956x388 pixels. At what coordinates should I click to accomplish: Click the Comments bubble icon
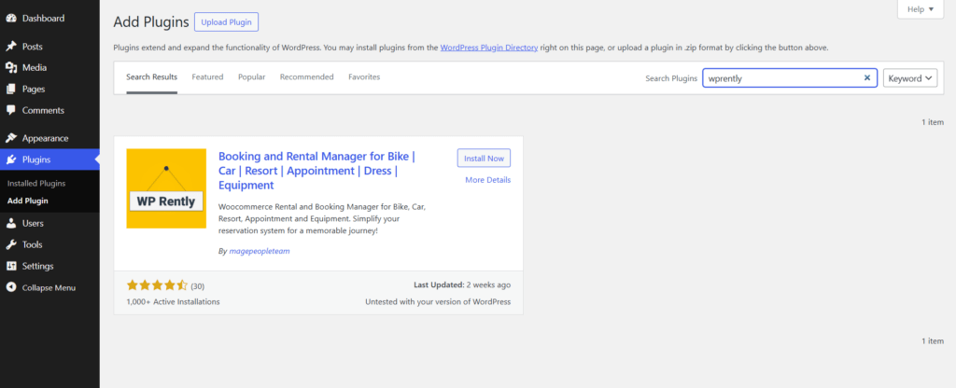pyautogui.click(x=11, y=110)
